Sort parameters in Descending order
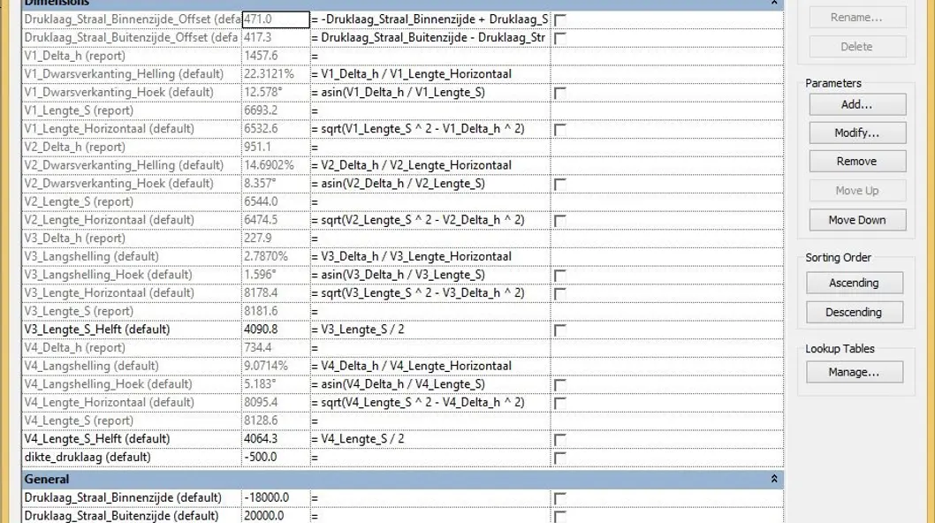The image size is (935, 523). click(x=854, y=312)
